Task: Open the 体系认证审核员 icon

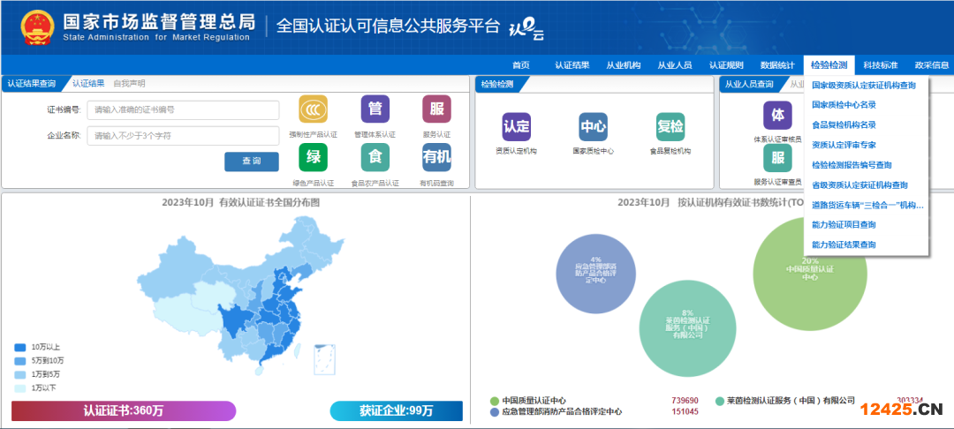Action: click(777, 116)
